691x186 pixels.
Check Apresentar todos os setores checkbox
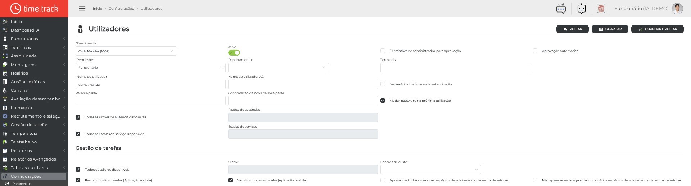click(x=383, y=180)
